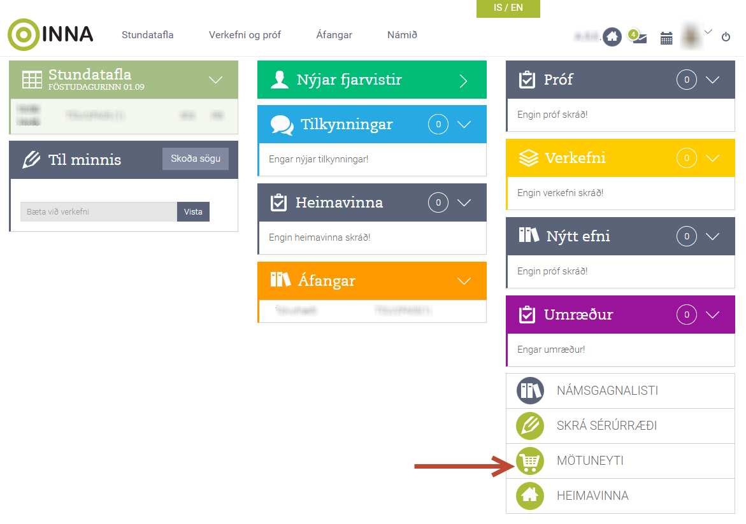The image size is (746, 524).
Task: Open messages envelope with 4 badge
Action: click(638, 37)
